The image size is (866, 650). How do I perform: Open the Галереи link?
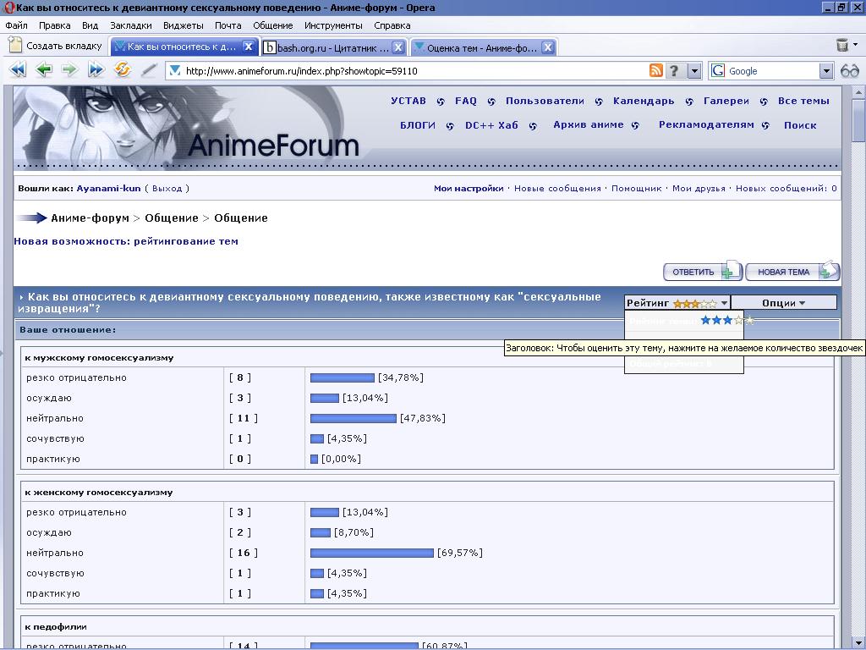coord(726,102)
